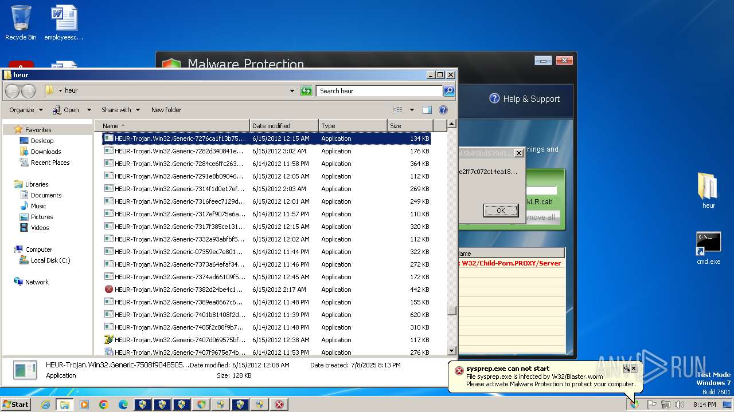Screen dimensions: 734x412
Task: Refresh the heur folder view
Action: pos(306,90)
